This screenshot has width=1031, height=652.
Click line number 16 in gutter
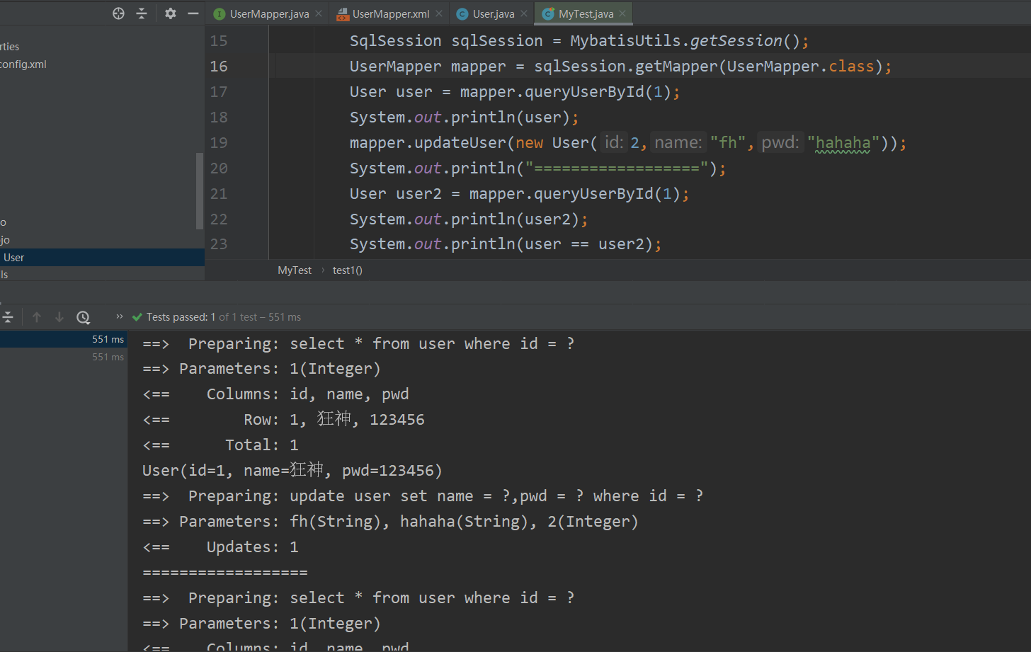click(x=219, y=67)
